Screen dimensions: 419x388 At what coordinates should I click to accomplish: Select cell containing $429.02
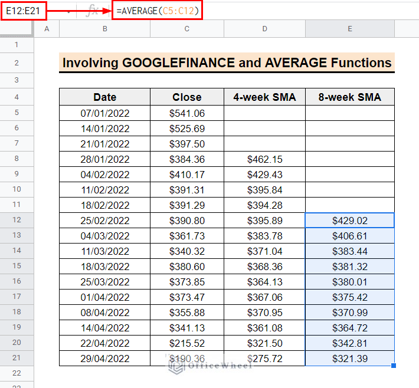(x=349, y=220)
